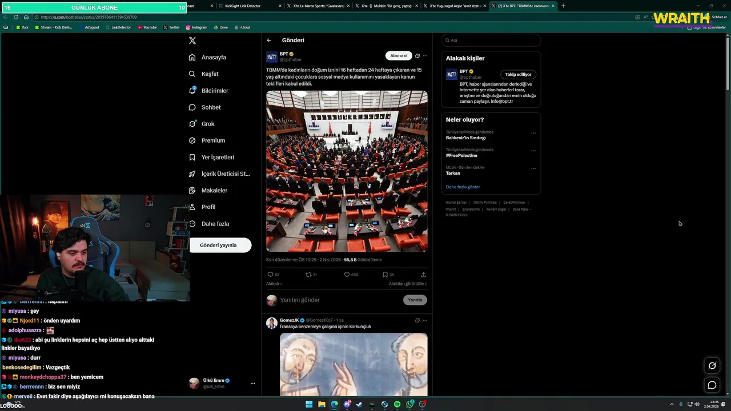Open the parliament photo
The image size is (731, 411).
pos(347,171)
